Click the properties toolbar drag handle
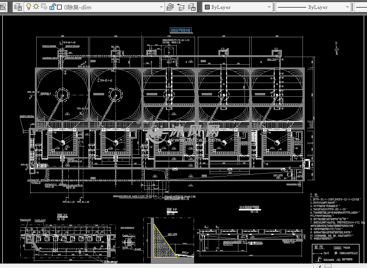 pyautogui.click(x=200, y=7)
